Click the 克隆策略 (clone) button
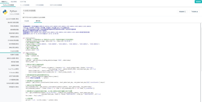Screen dimensions: 202x102 click(182, 12)
